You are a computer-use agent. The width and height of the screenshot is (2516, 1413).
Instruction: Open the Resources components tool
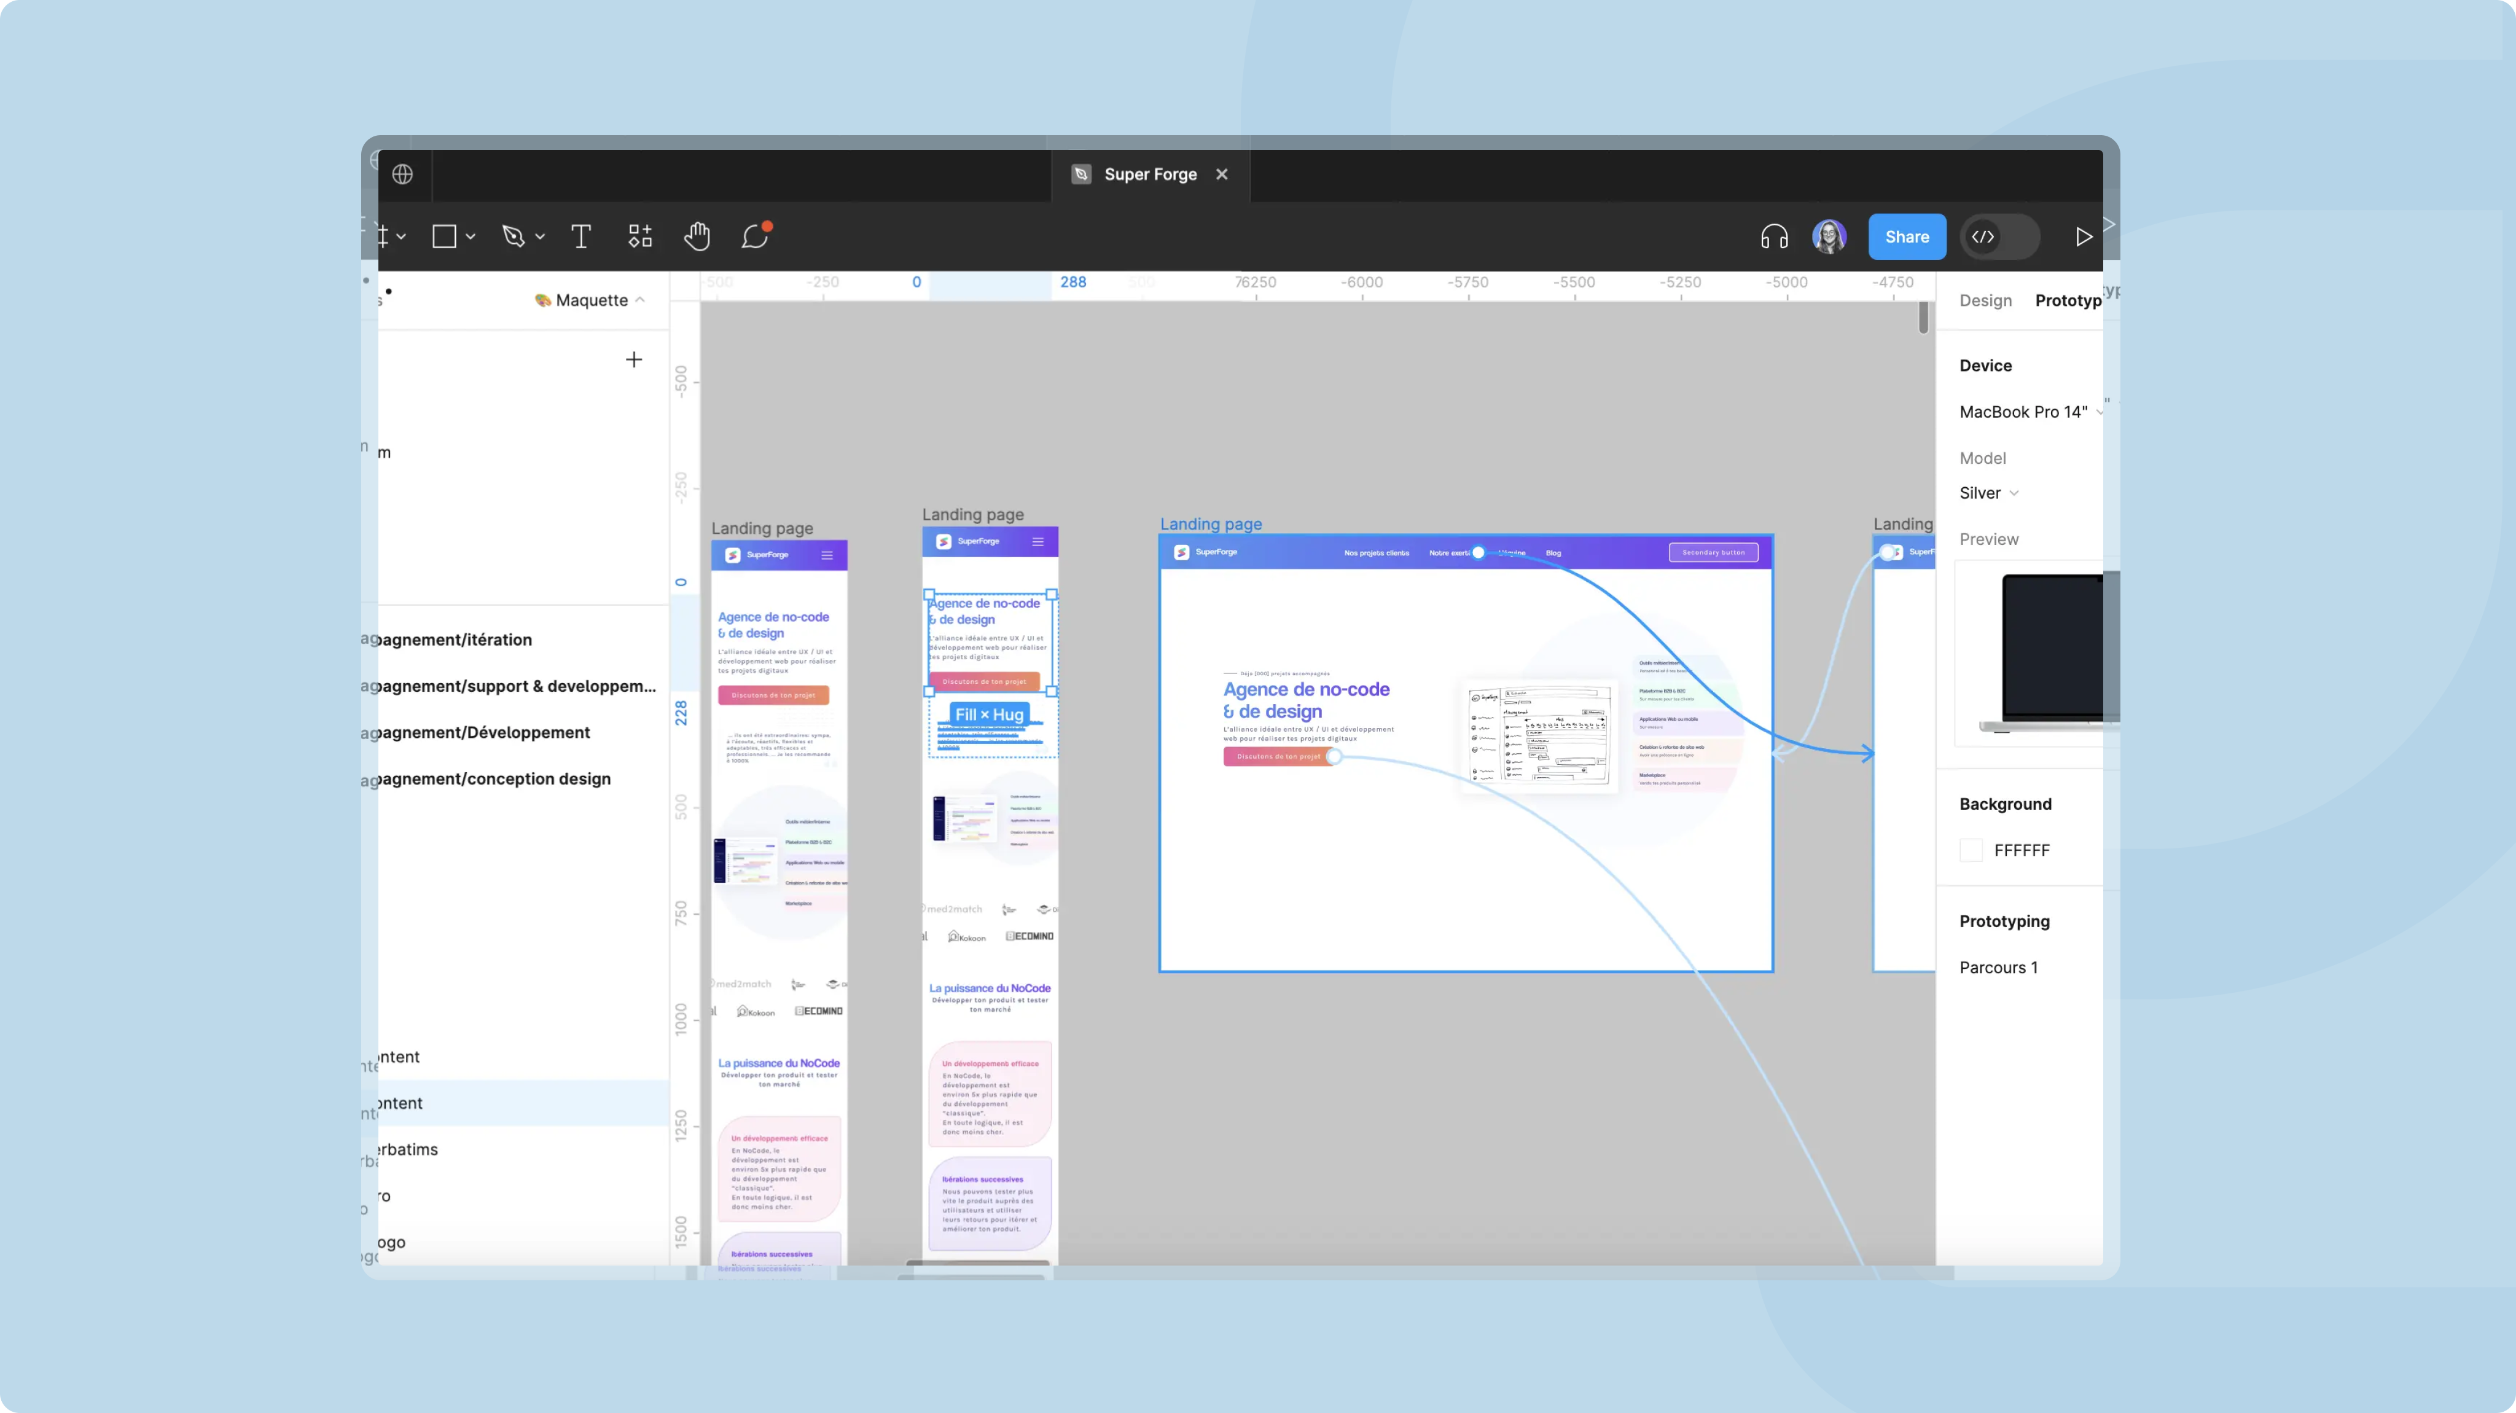coord(639,237)
